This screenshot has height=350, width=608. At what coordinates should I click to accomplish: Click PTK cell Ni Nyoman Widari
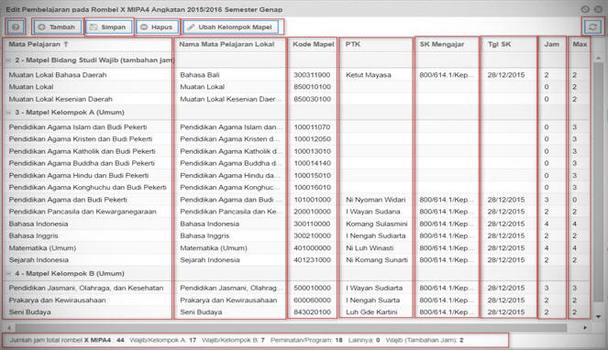376,200
